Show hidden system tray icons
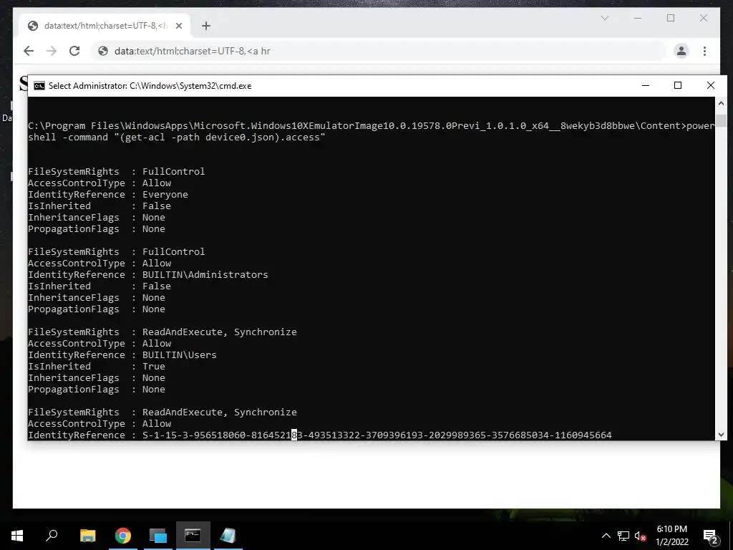This screenshot has height=550, width=733. (x=606, y=536)
